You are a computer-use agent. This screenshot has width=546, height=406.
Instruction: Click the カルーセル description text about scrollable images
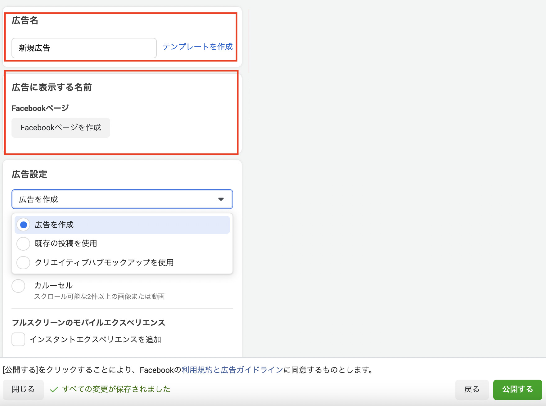click(99, 297)
